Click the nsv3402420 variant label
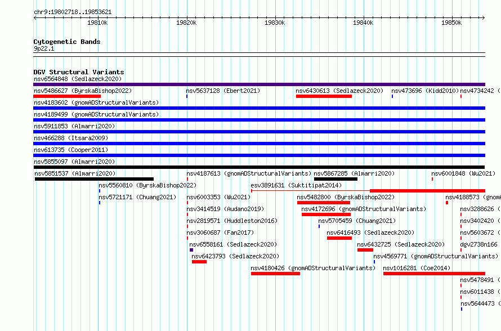The image size is (501, 331). tap(480, 221)
